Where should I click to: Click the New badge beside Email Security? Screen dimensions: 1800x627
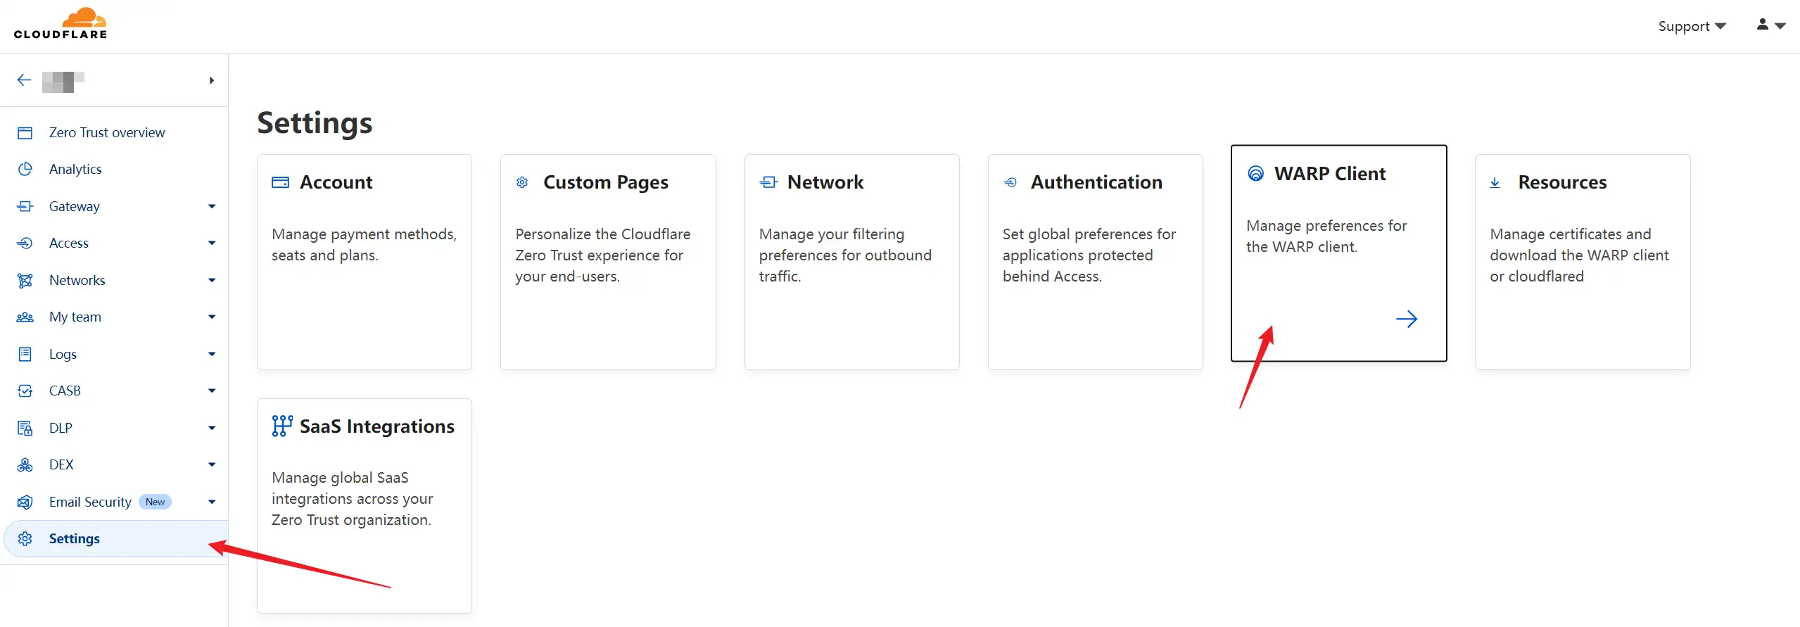click(155, 502)
